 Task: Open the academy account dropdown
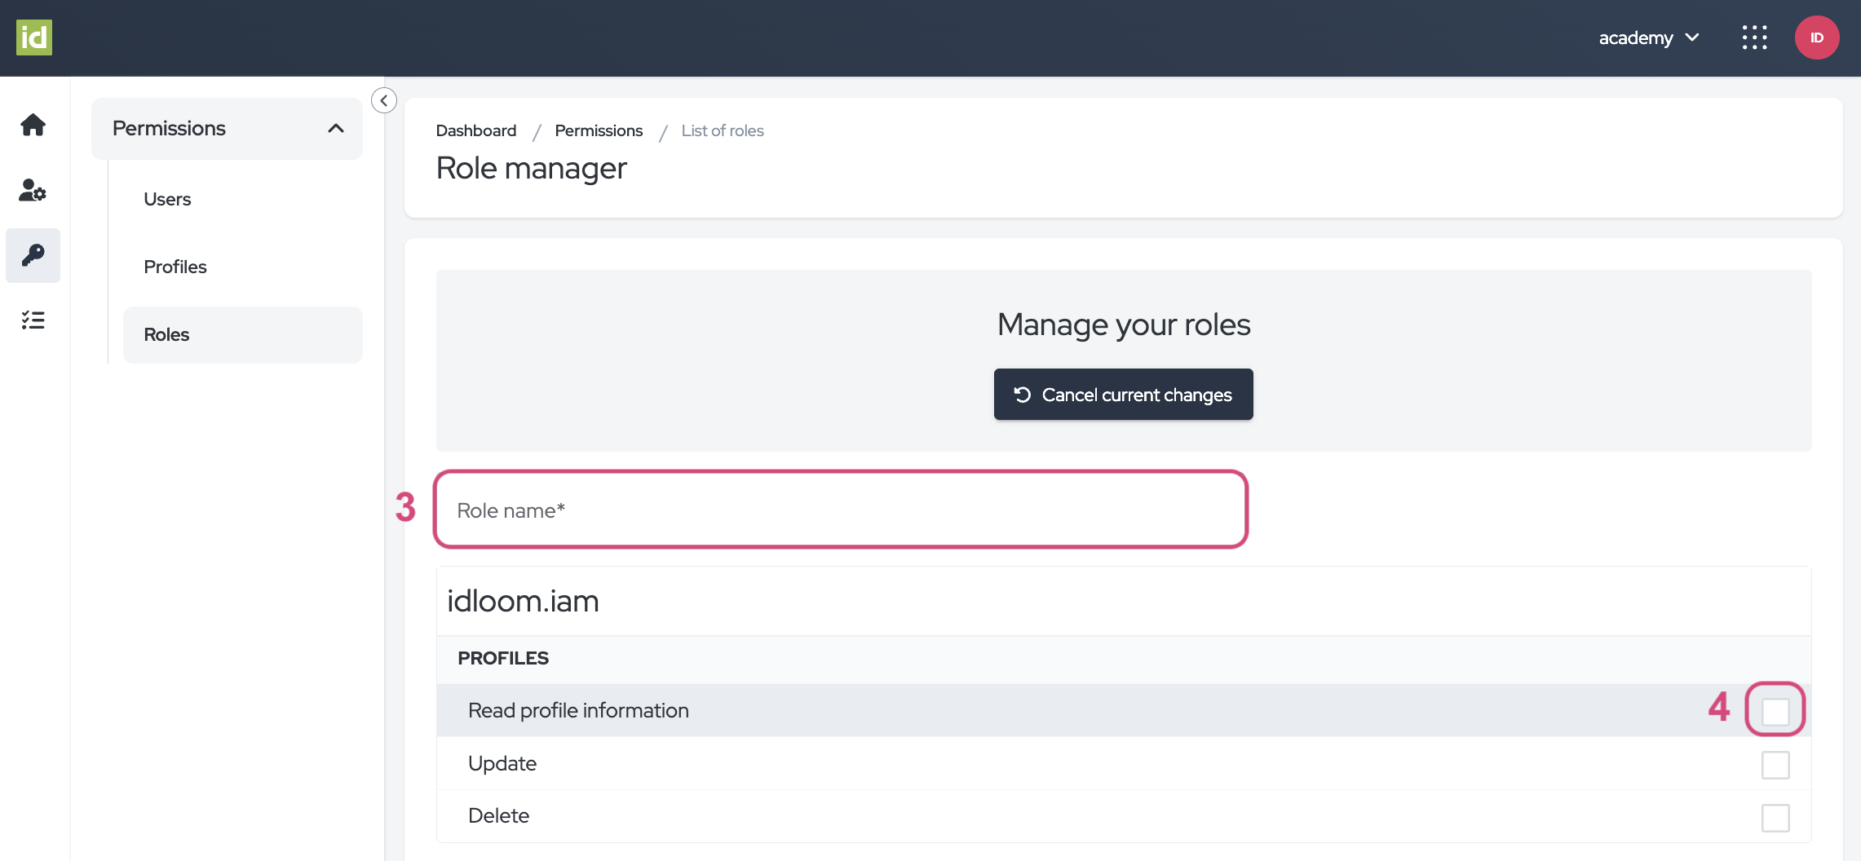pos(1648,38)
